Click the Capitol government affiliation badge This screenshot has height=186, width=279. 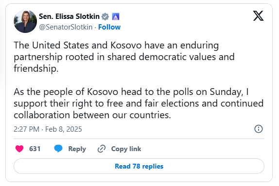(x=116, y=16)
